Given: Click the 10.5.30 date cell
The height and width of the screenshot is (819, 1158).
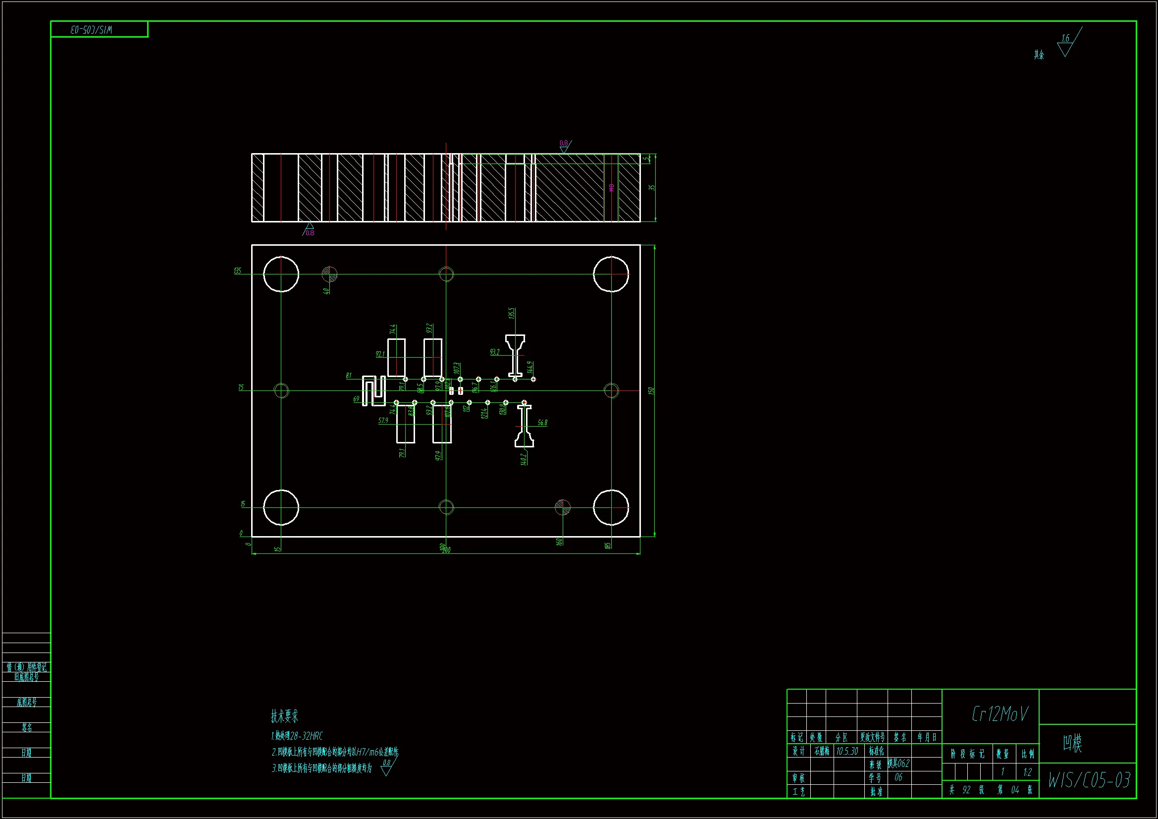Looking at the screenshot, I should click(847, 752).
